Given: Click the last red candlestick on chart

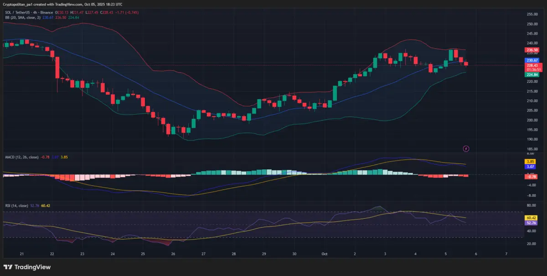Looking at the screenshot, I should coord(465,63).
